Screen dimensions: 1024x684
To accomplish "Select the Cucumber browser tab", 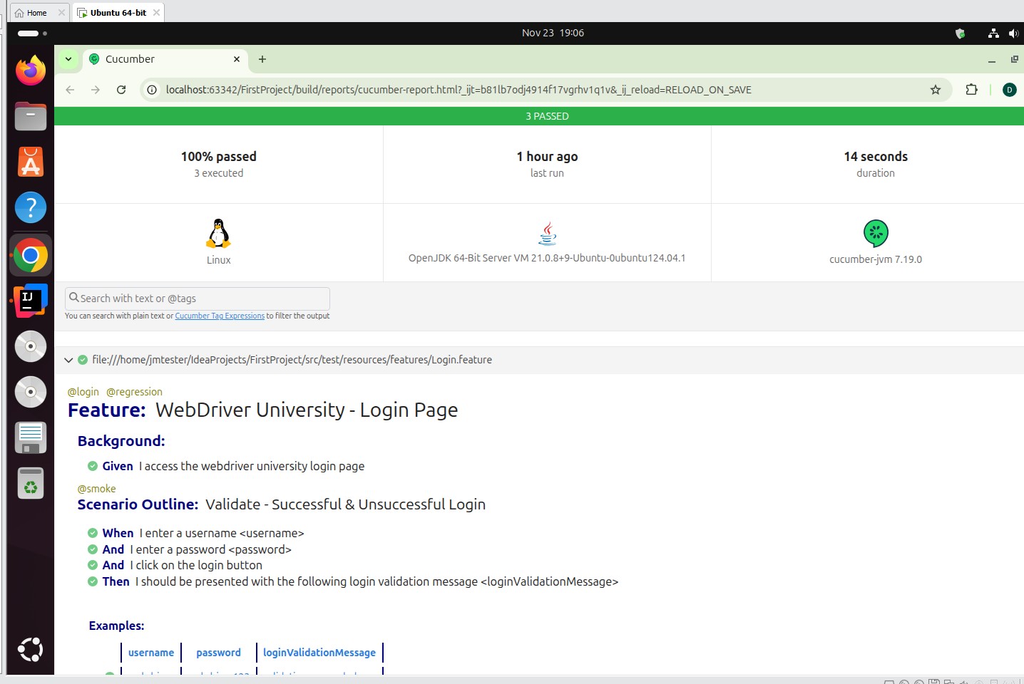I will coord(164,59).
